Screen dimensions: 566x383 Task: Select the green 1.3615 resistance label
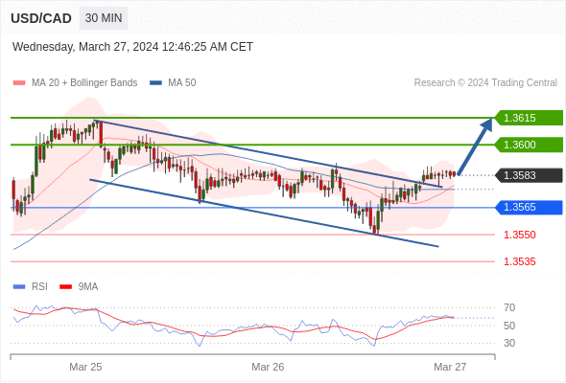[529, 118]
